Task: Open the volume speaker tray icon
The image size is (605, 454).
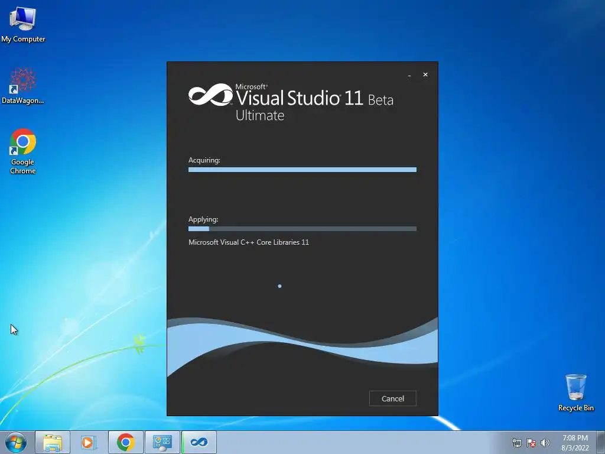Action: (x=545, y=443)
